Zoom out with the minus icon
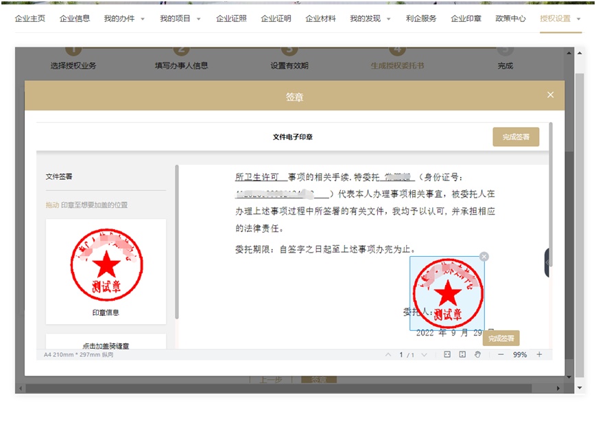 pos(501,354)
